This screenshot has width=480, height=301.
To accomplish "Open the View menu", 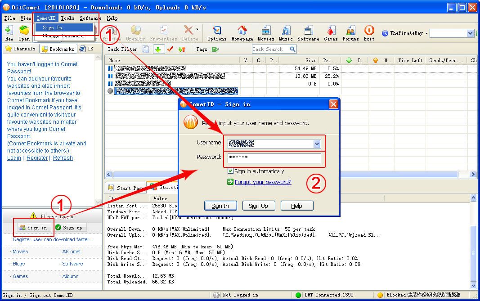I will point(26,18).
